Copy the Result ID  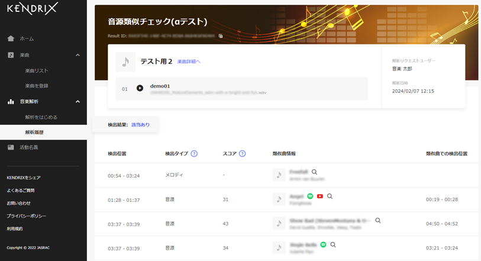tap(221, 36)
